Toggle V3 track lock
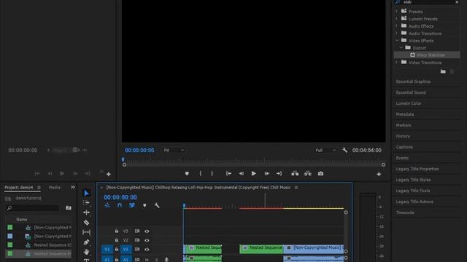This screenshot has width=467, height=262. click(x=117, y=231)
